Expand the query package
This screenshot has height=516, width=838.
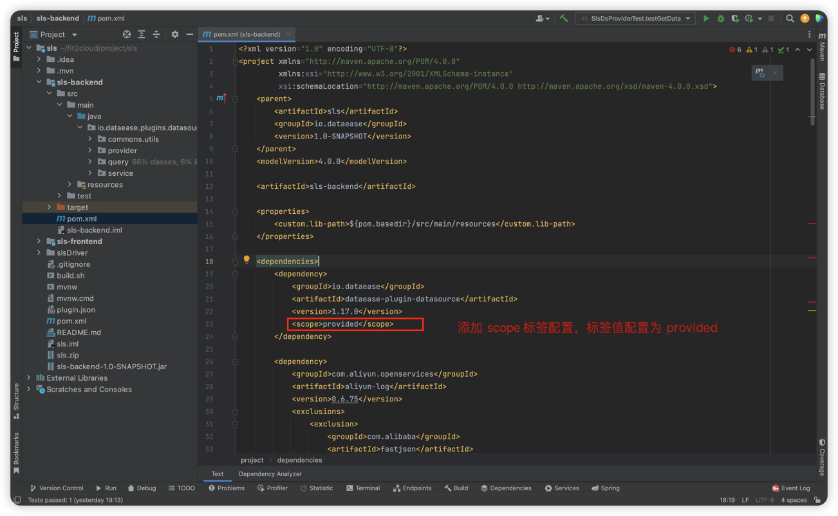[90, 162]
